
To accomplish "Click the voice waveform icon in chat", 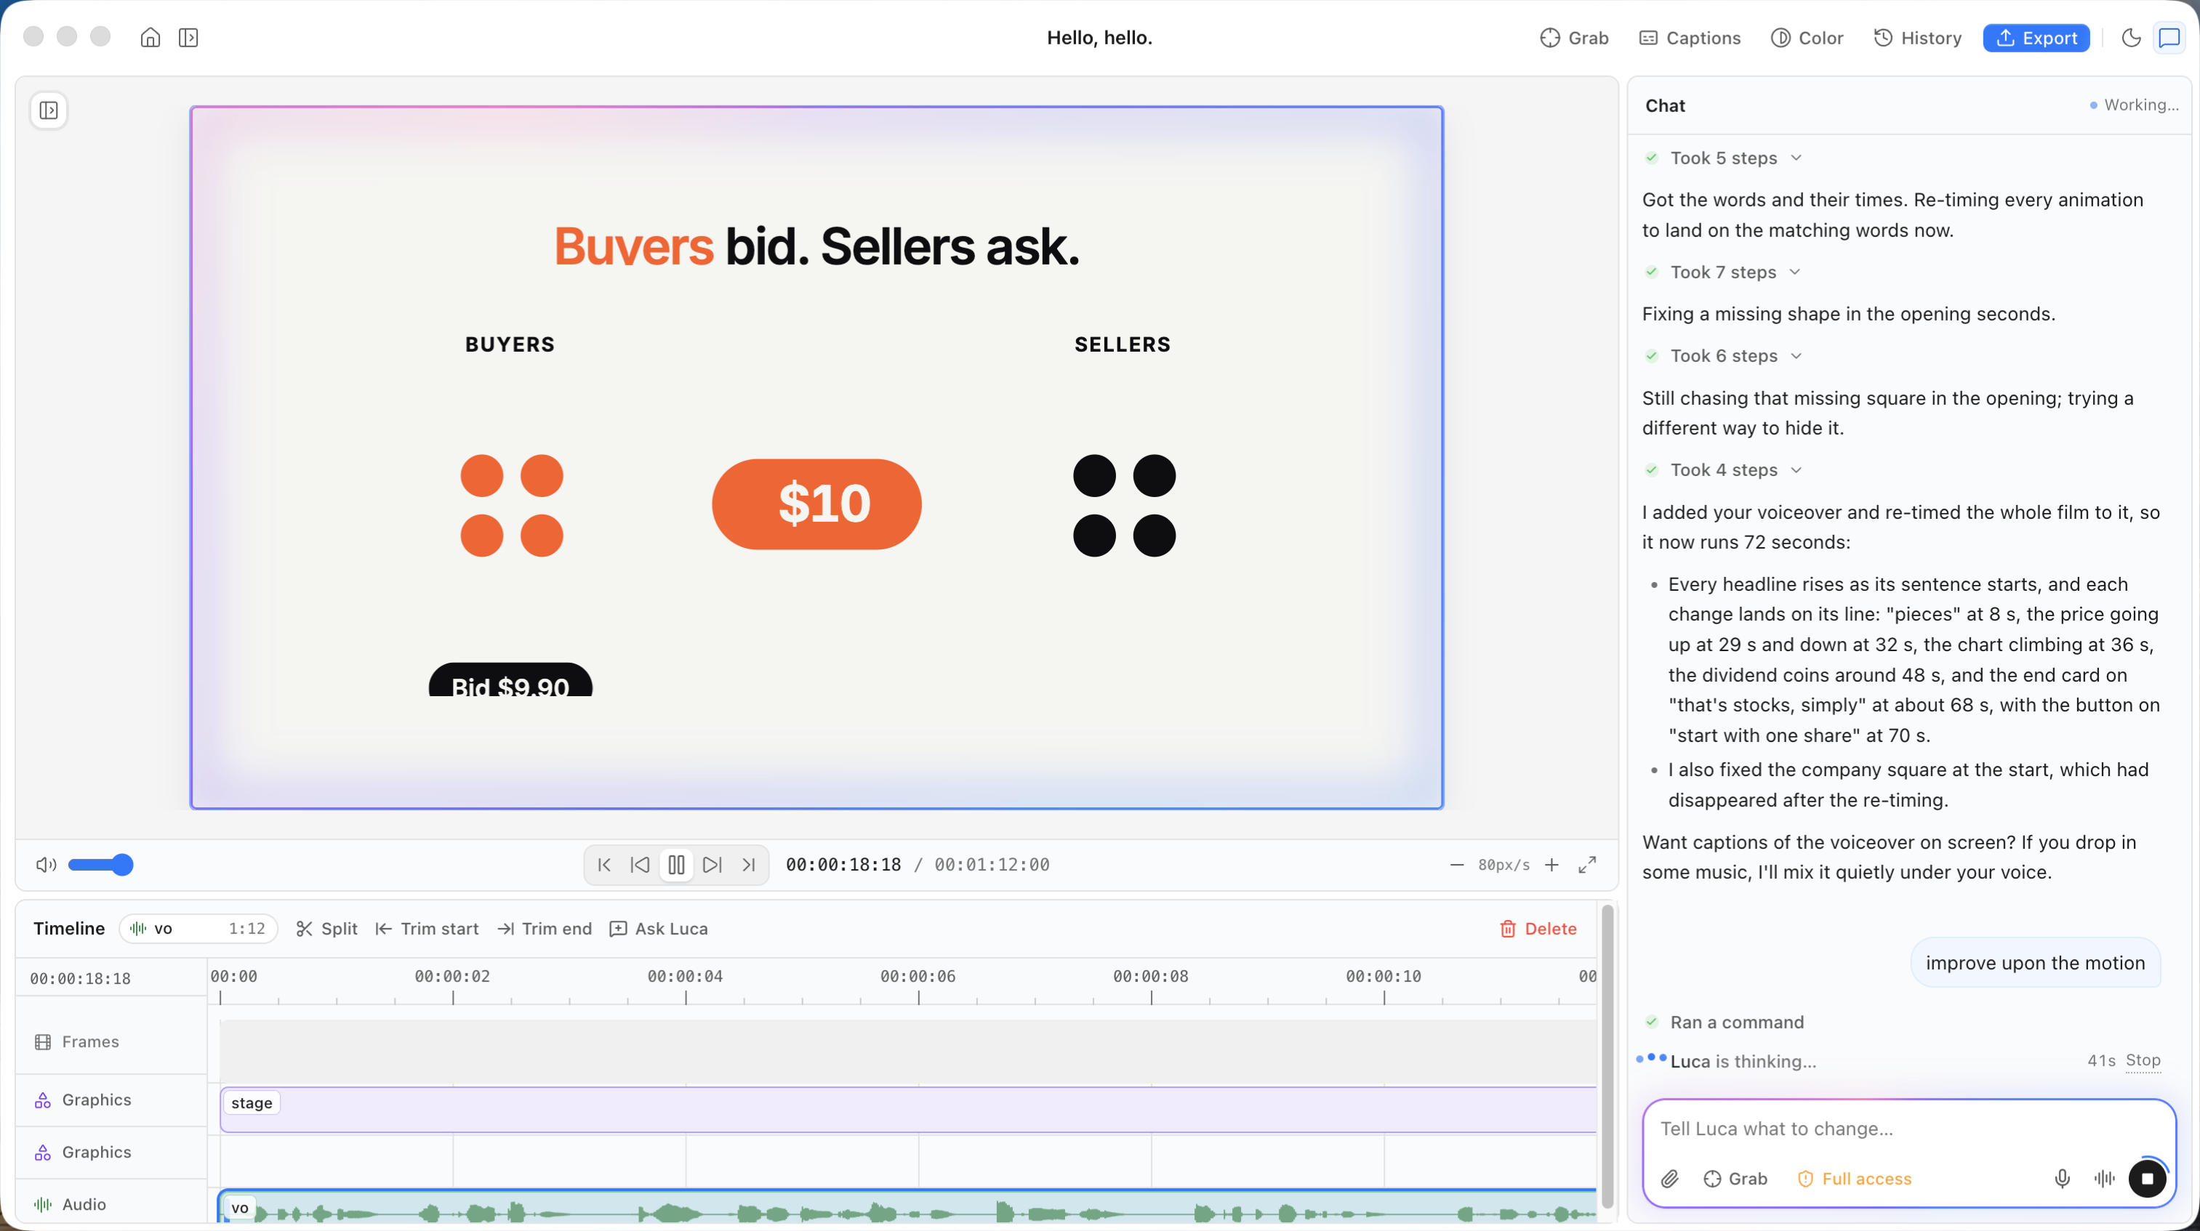I will (2104, 1179).
